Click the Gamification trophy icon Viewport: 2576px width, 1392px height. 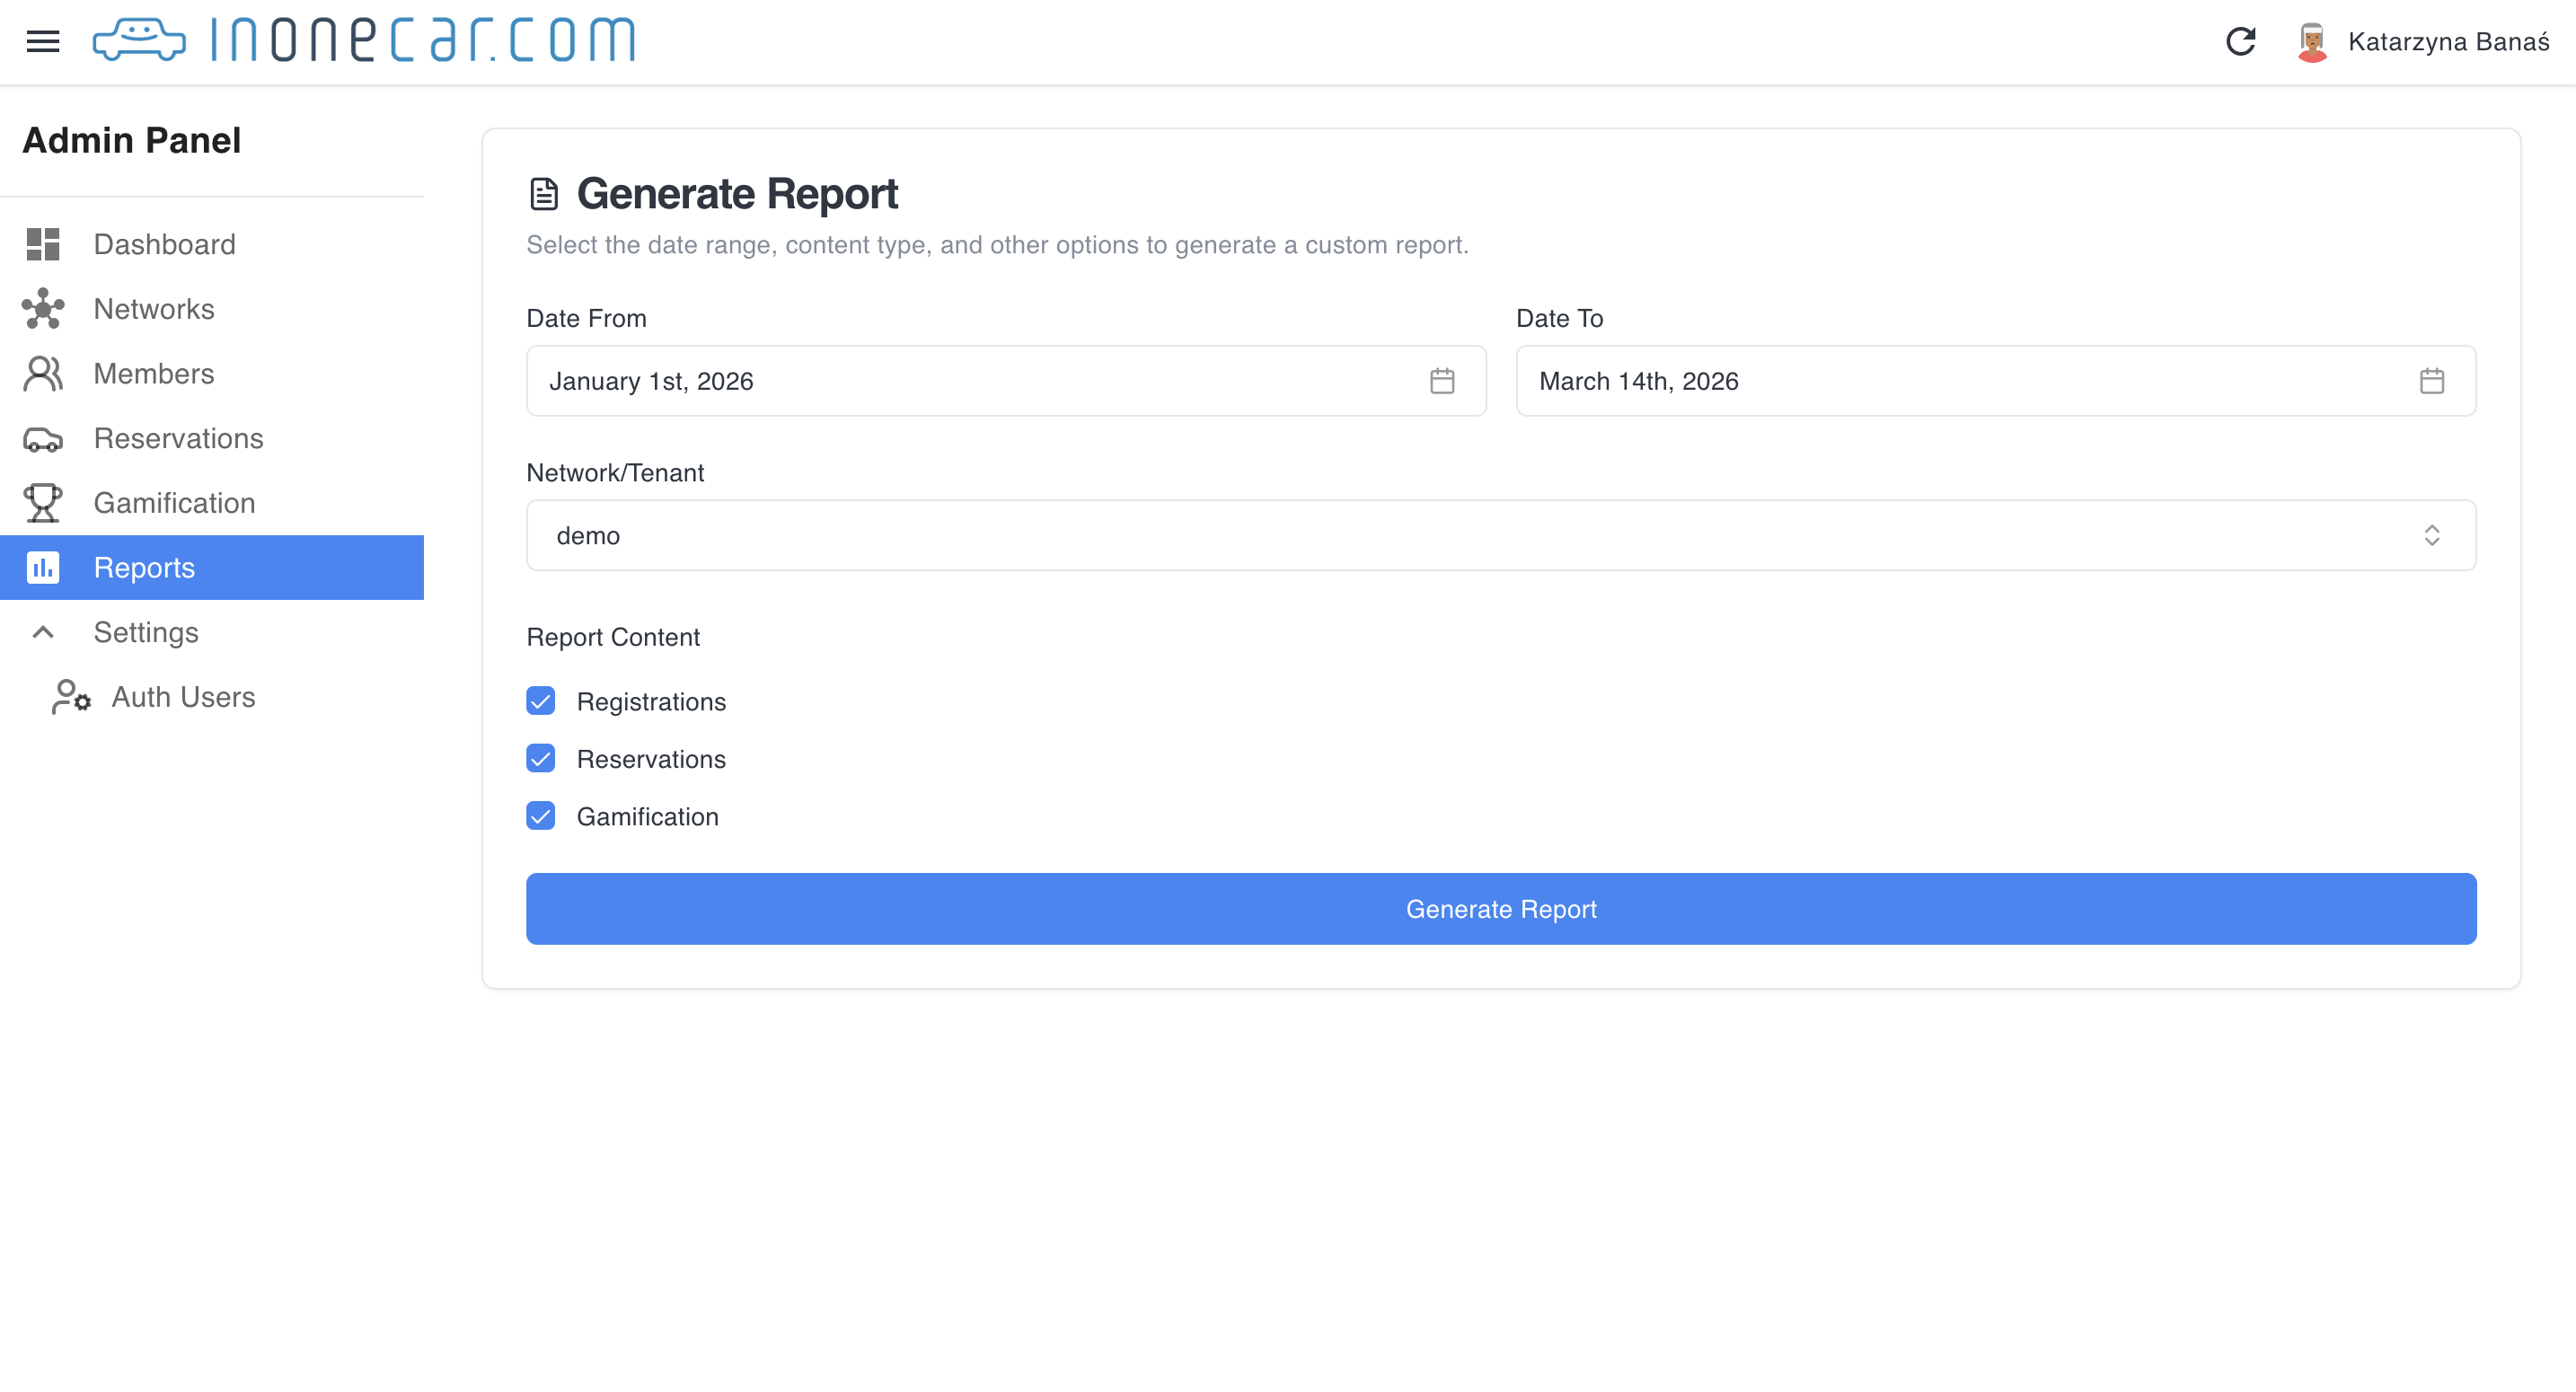pyautogui.click(x=43, y=503)
